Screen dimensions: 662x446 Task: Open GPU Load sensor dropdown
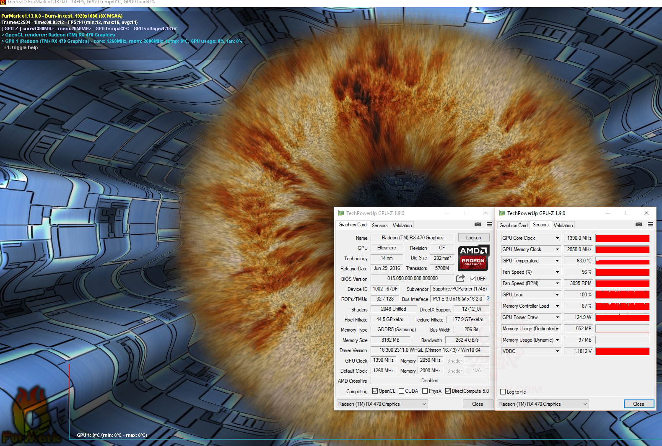coord(557,295)
